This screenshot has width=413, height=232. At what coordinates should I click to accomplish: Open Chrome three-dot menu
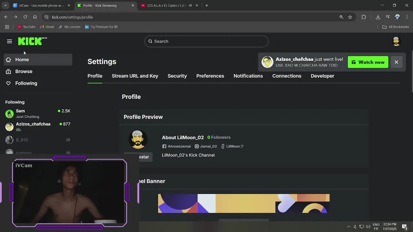[x=407, y=17]
